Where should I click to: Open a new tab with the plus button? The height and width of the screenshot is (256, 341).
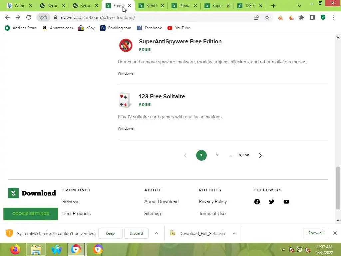coord(273,6)
